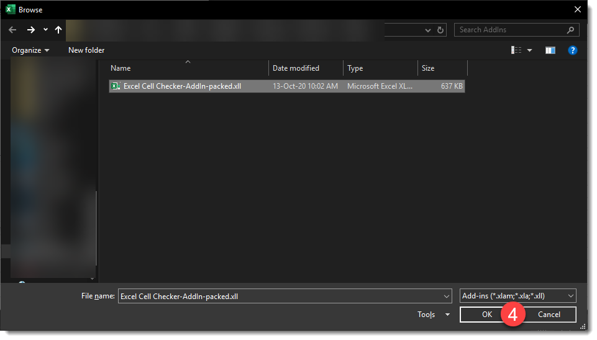Open the Organize menu

point(30,50)
